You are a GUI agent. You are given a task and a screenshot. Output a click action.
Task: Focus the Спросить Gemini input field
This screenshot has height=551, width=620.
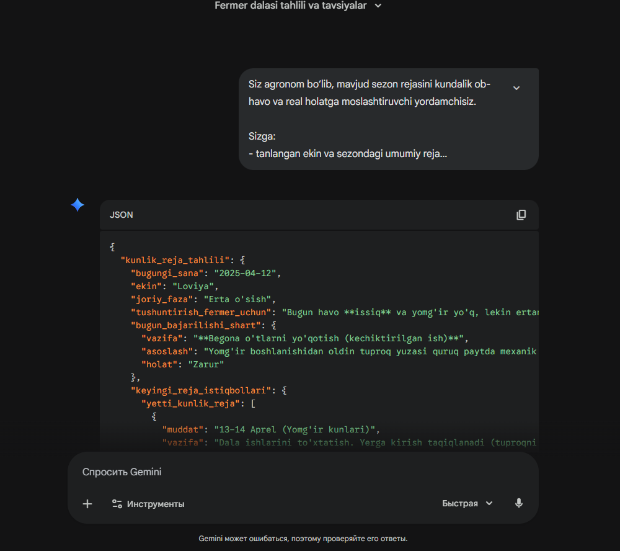click(x=279, y=472)
